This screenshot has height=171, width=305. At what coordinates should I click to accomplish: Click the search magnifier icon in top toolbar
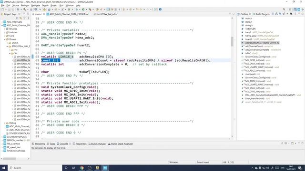284,9
